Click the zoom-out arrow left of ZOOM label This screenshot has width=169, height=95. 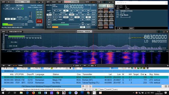(74, 66)
